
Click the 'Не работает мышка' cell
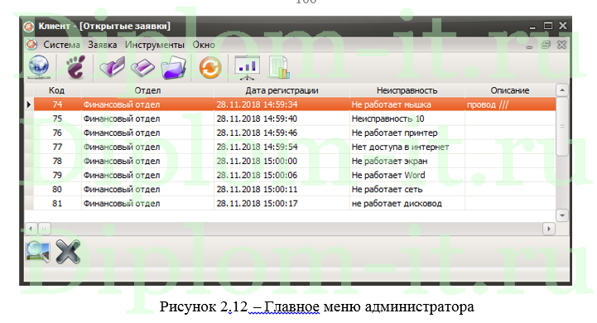pyautogui.click(x=407, y=104)
